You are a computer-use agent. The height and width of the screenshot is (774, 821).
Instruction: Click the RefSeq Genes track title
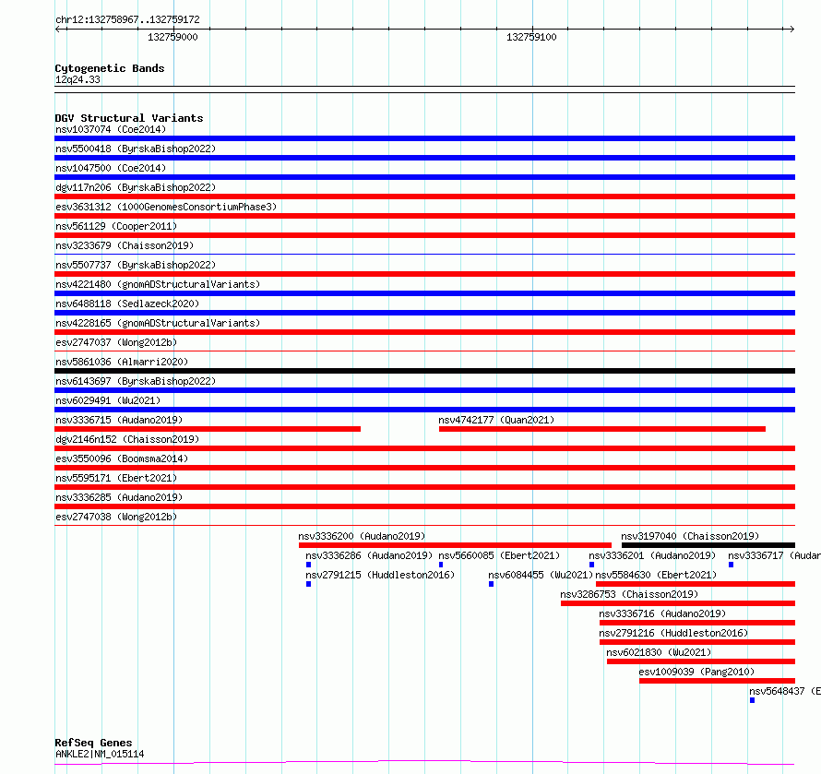93,743
